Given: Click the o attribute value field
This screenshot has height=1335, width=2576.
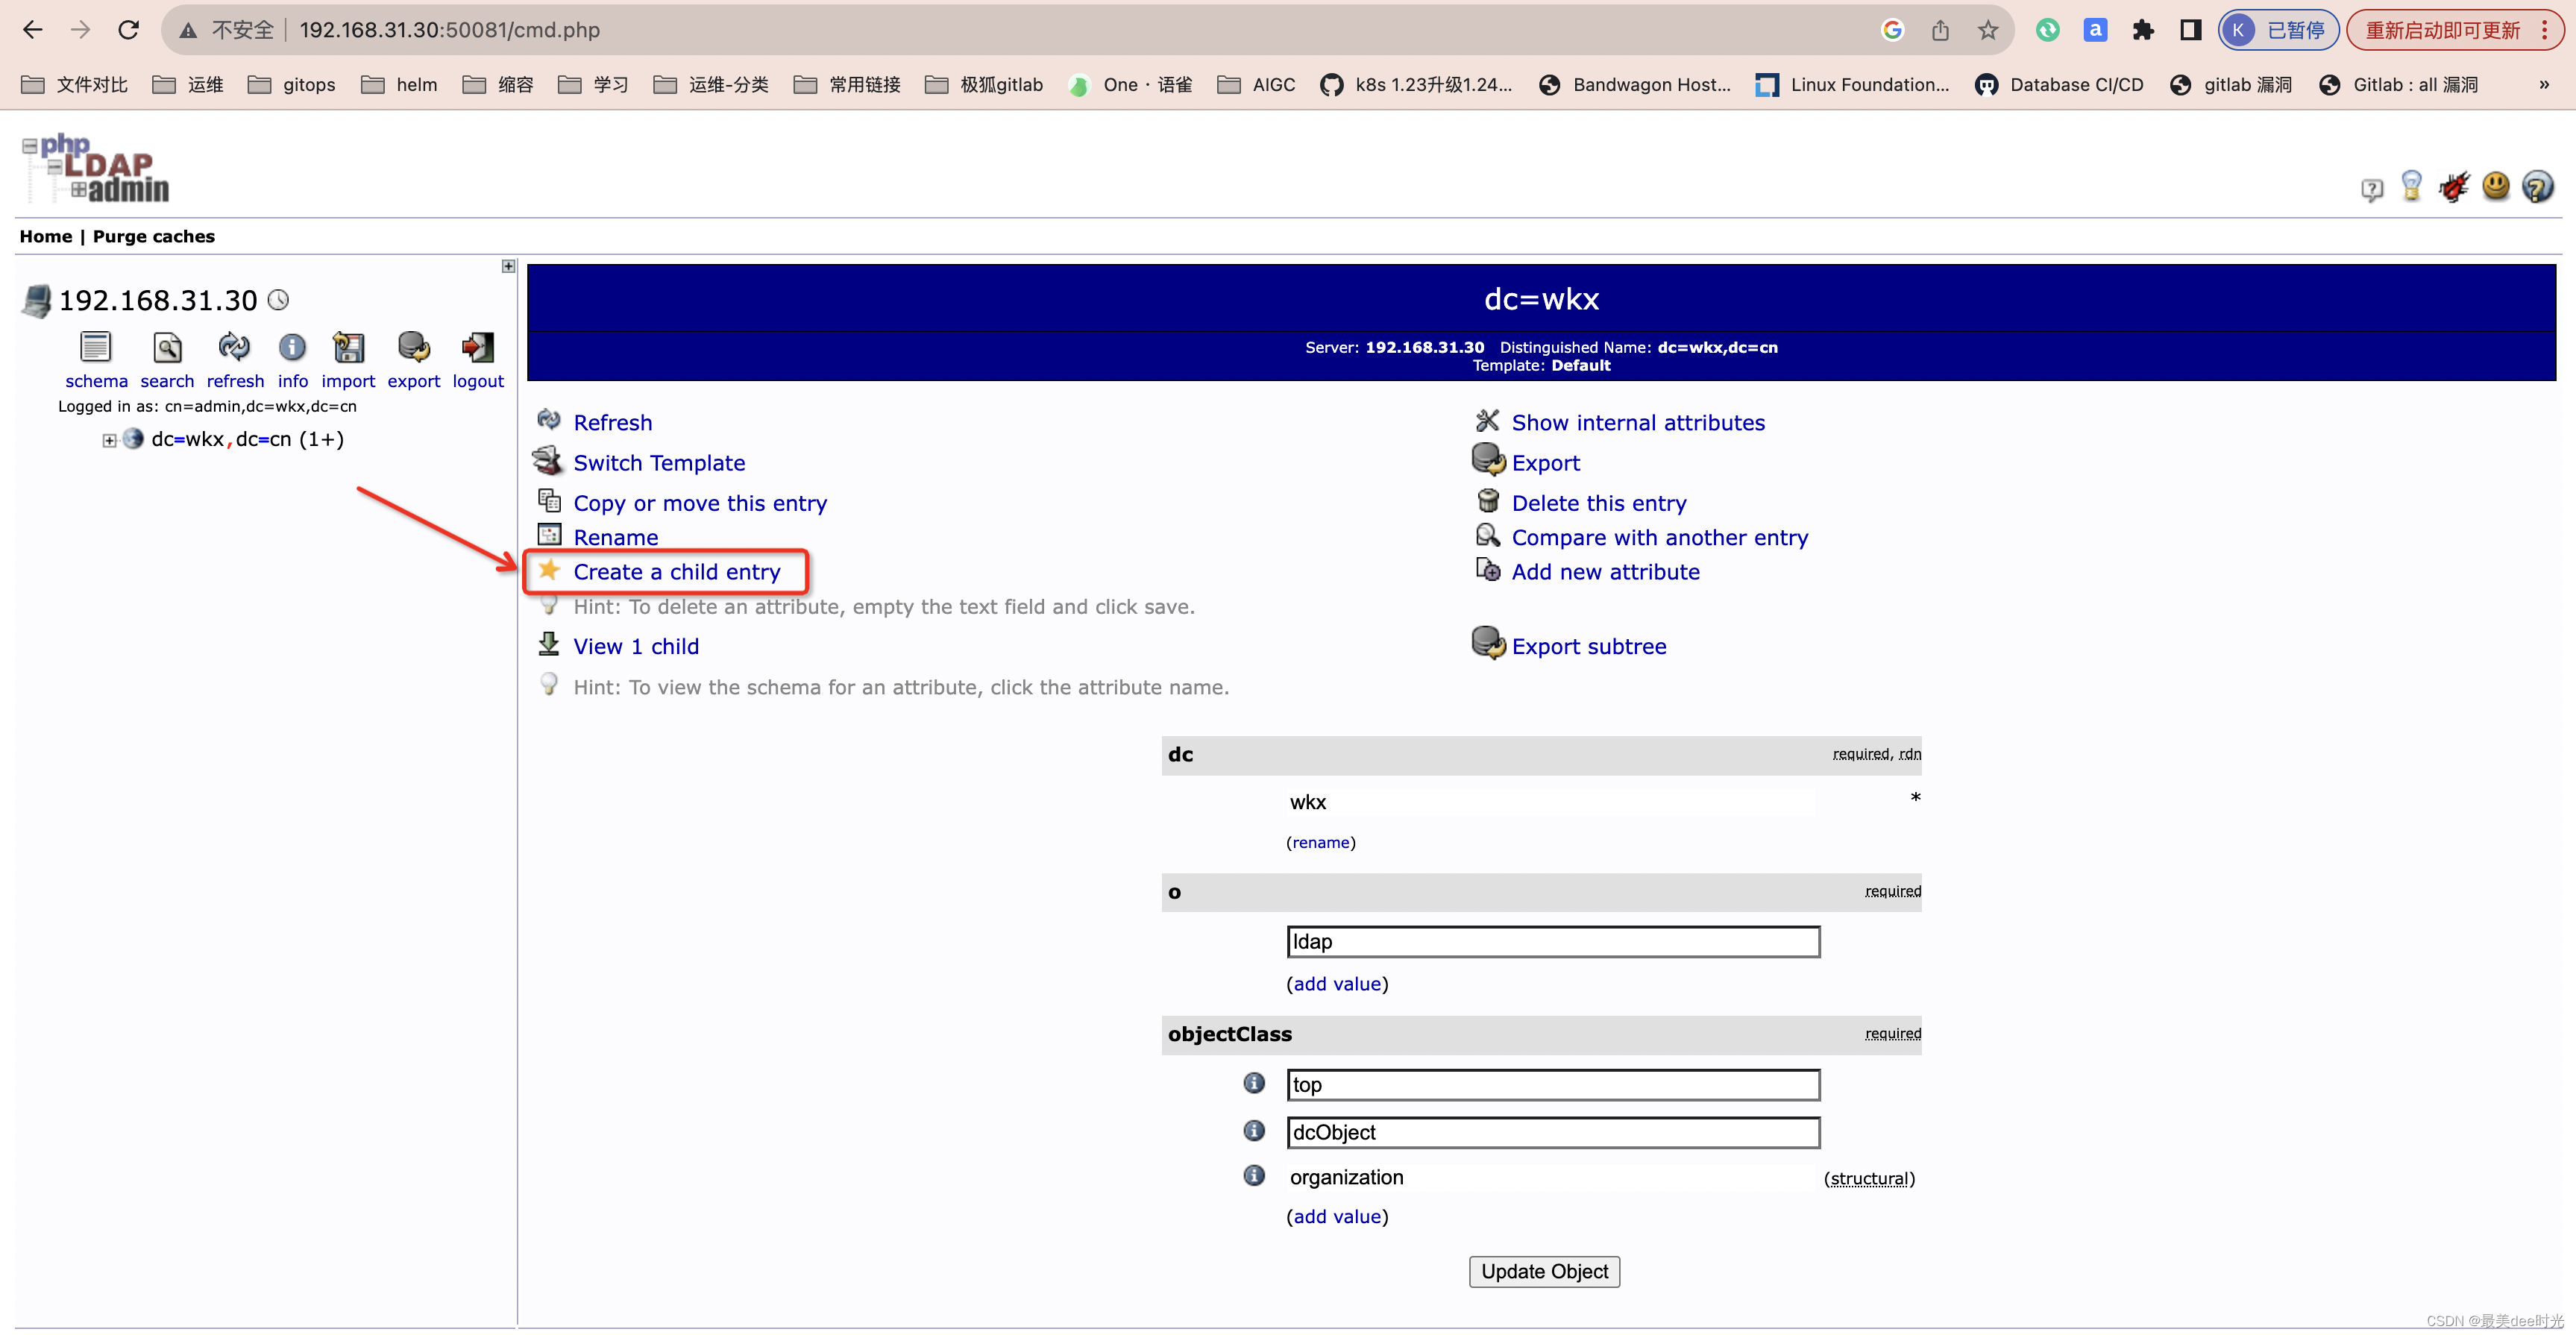Looking at the screenshot, I should pos(1554,943).
